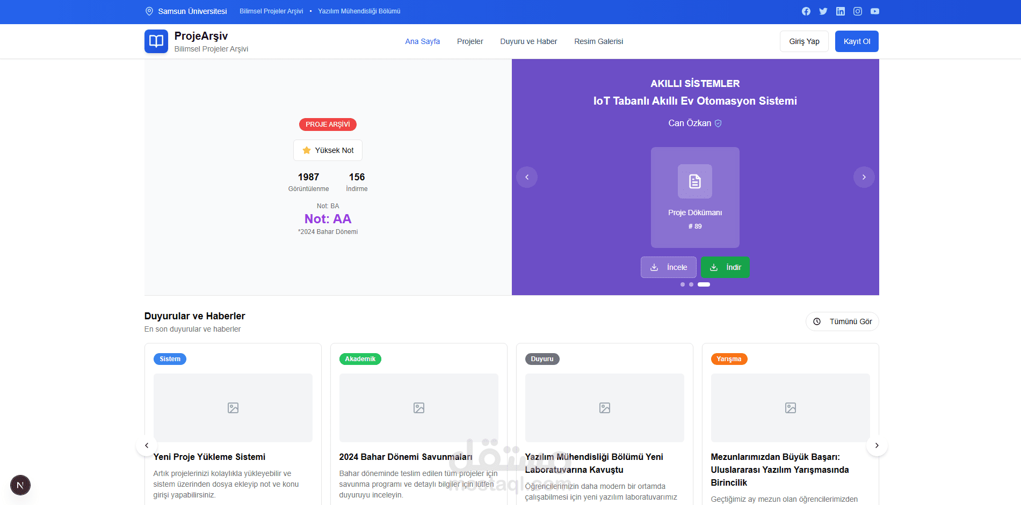The image size is (1021, 505).
Task: Show next announcement cards with right chevron
Action: coord(877,445)
